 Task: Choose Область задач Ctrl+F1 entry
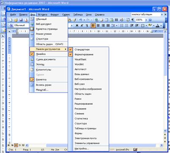49,44
